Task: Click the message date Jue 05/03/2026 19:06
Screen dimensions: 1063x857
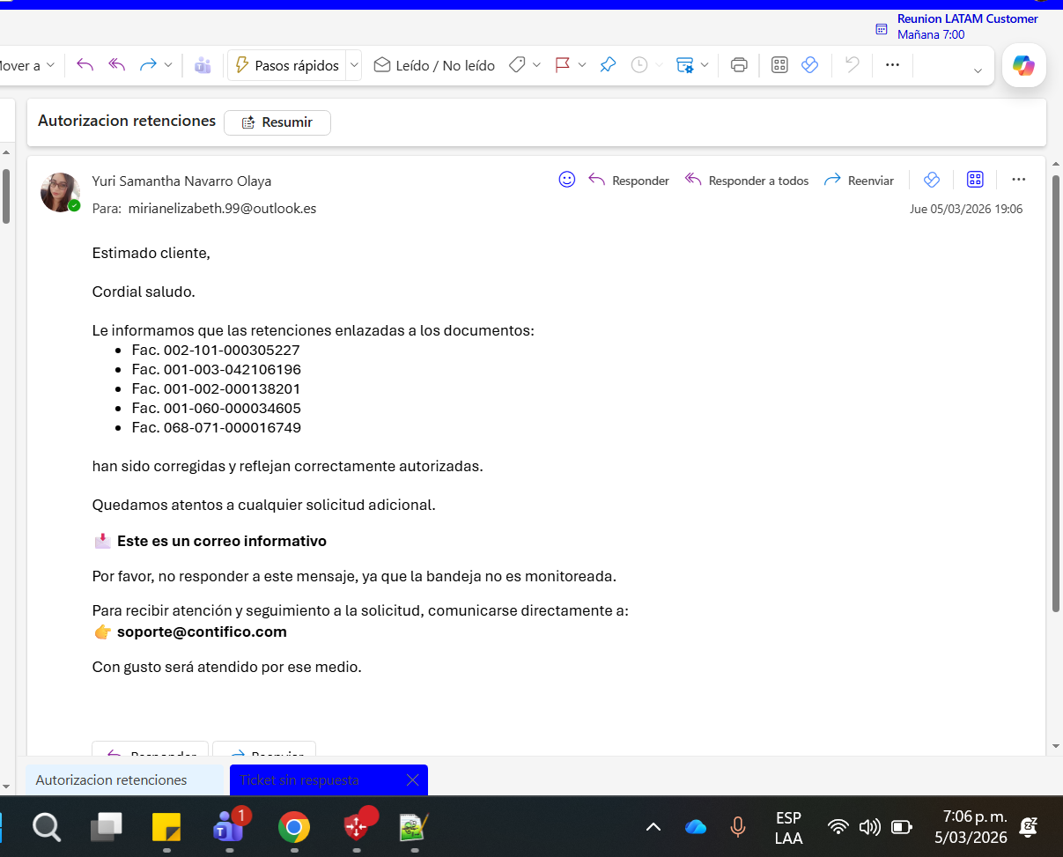Action: 966,210
